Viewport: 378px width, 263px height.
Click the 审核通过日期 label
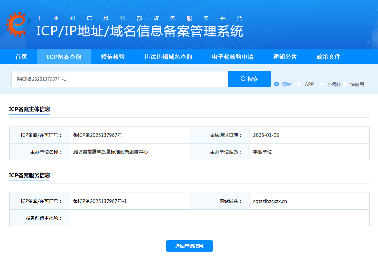pos(226,135)
